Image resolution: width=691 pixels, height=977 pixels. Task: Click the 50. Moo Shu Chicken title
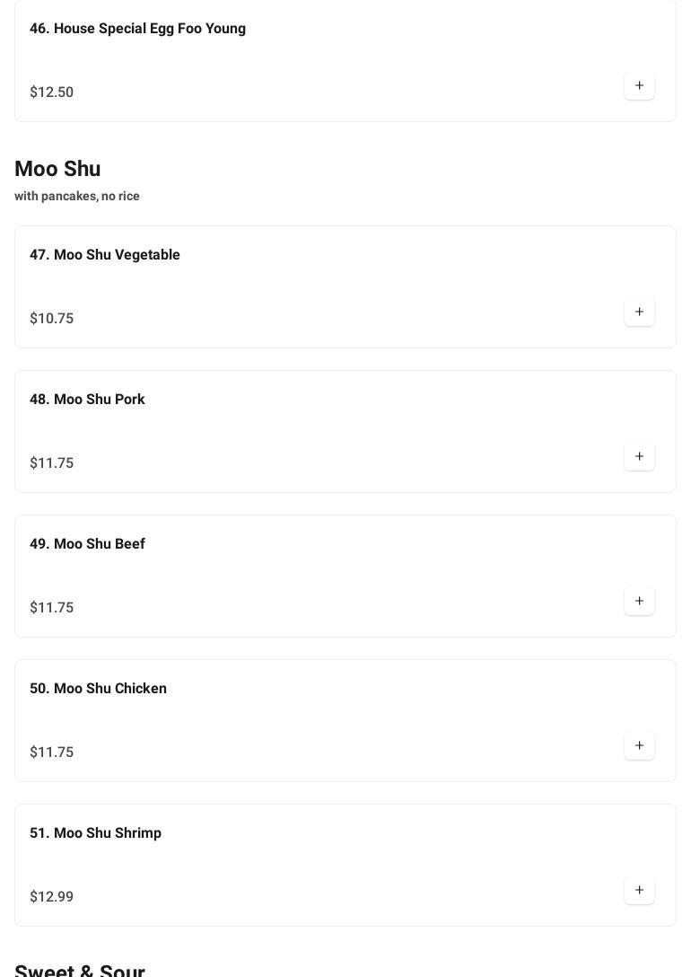[x=98, y=689]
